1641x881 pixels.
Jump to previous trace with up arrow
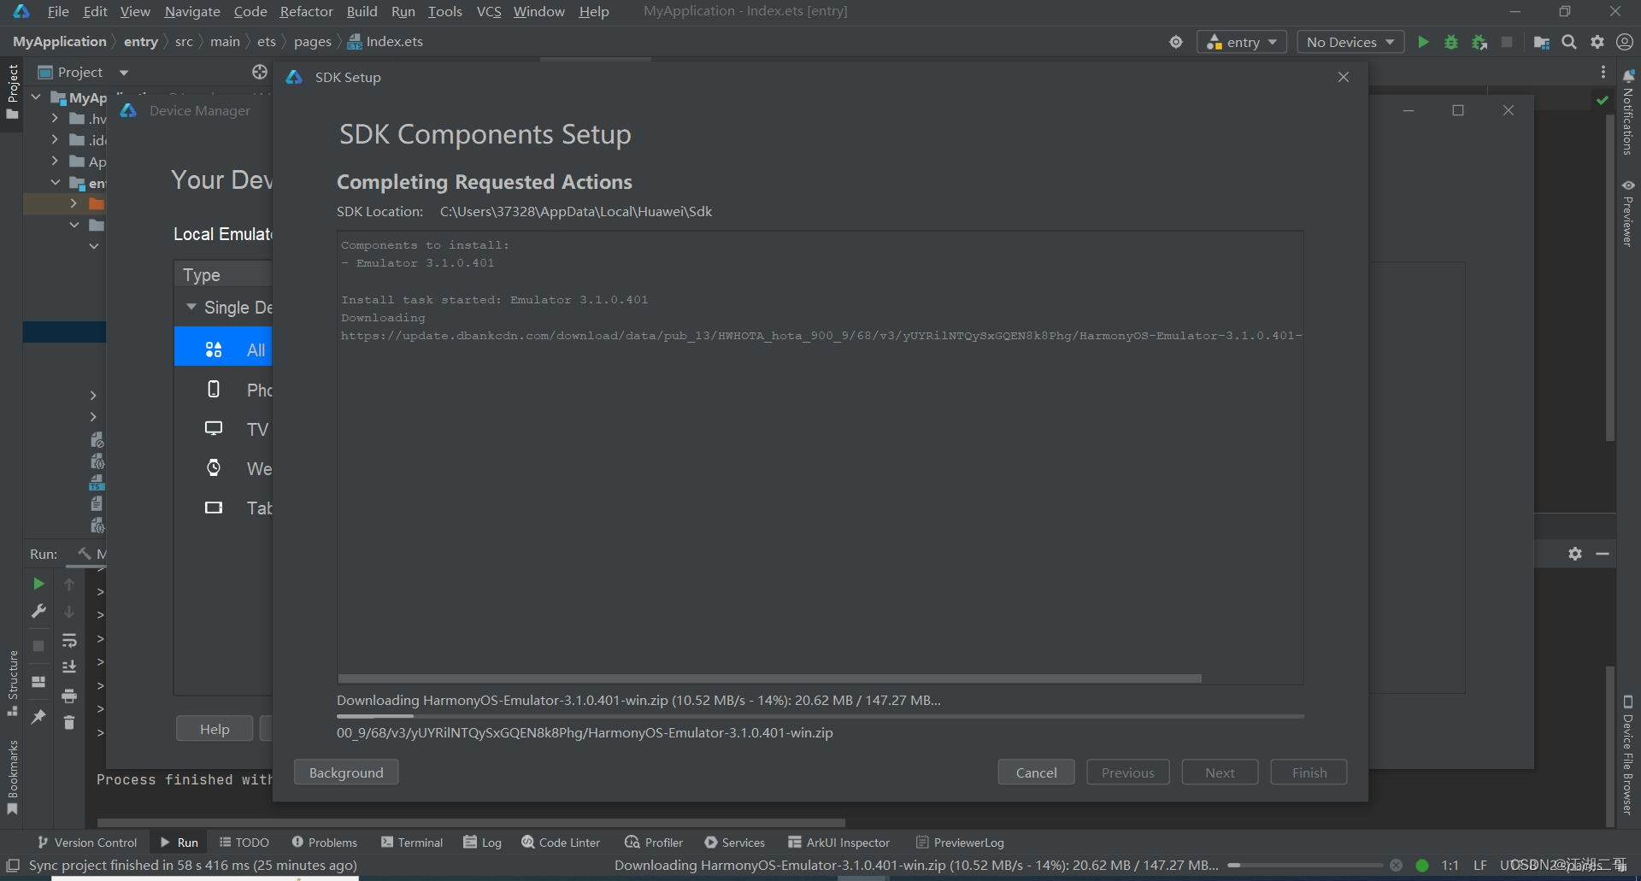pyautogui.click(x=69, y=584)
